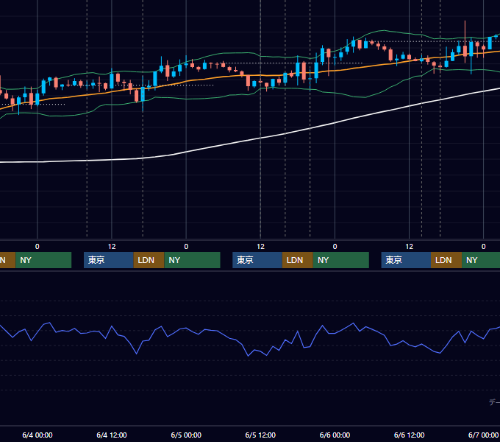500x442 pixels.
Task: Click the LDN session block following 6/4 12:00
Action: [149, 260]
